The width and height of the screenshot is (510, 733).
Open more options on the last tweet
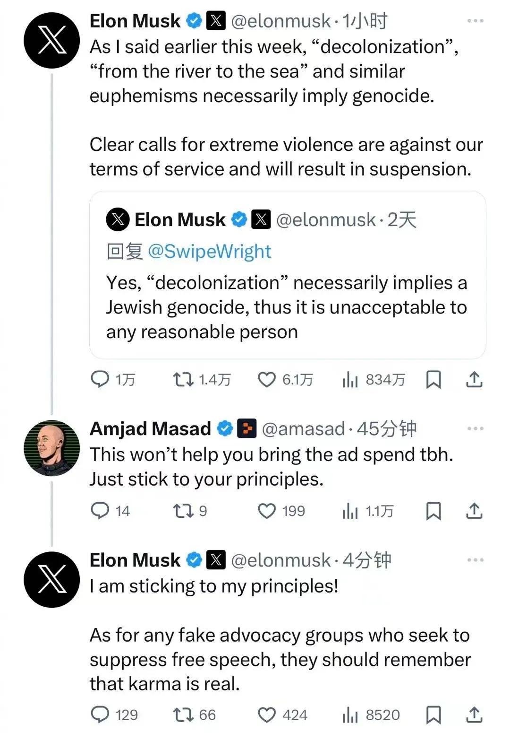pyautogui.click(x=475, y=560)
